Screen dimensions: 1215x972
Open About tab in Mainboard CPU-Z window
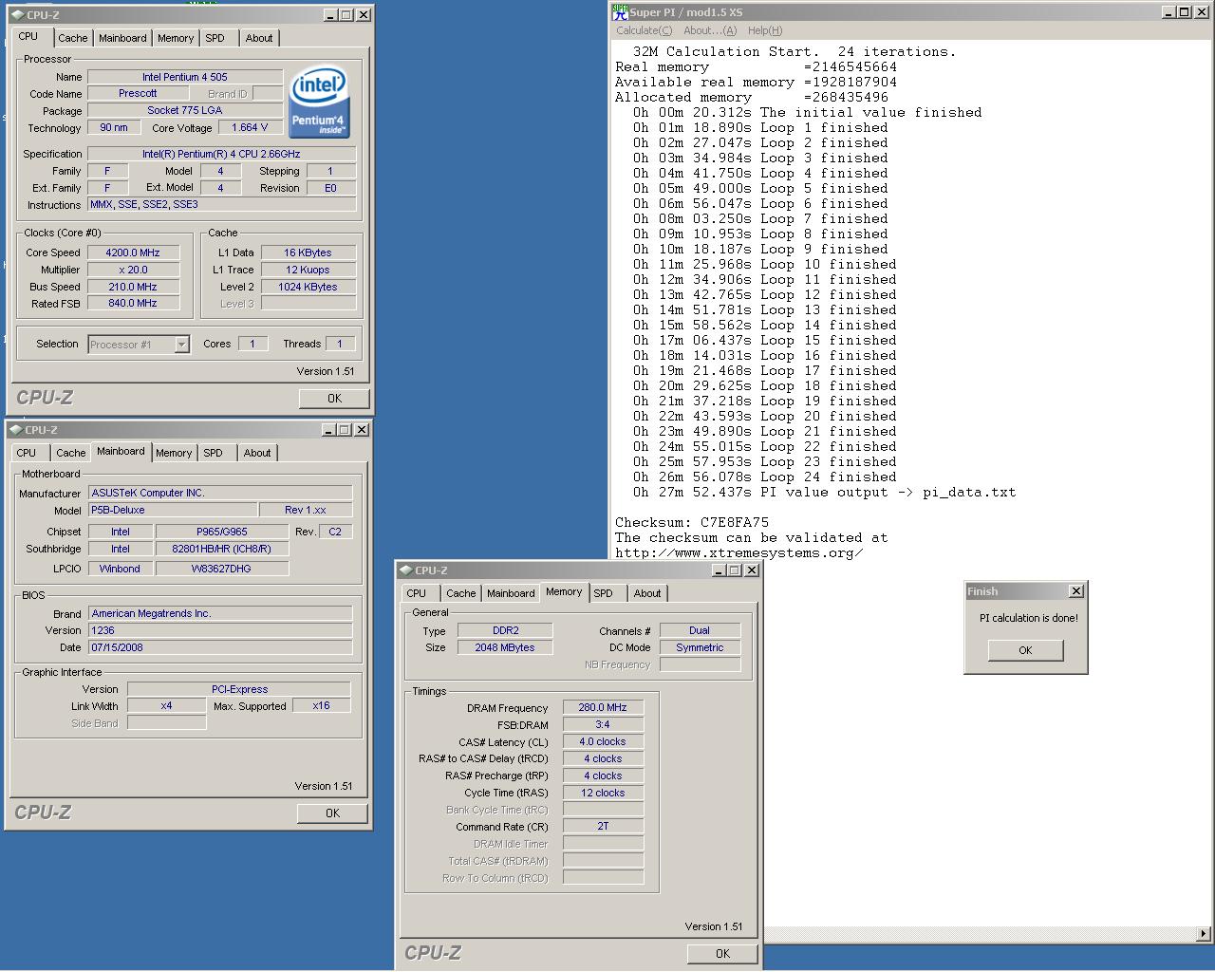tap(257, 453)
